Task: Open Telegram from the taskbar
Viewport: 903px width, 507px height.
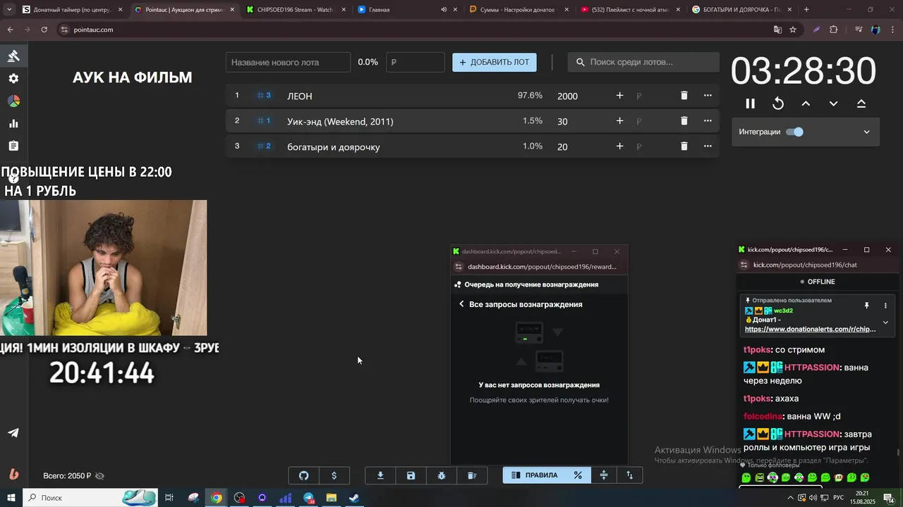Action: 308,498
